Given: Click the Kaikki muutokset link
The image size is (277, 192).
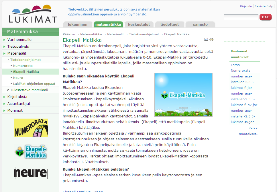Looking at the screenshot, I should [x=249, y=131].
